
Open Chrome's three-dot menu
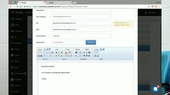[159, 7]
